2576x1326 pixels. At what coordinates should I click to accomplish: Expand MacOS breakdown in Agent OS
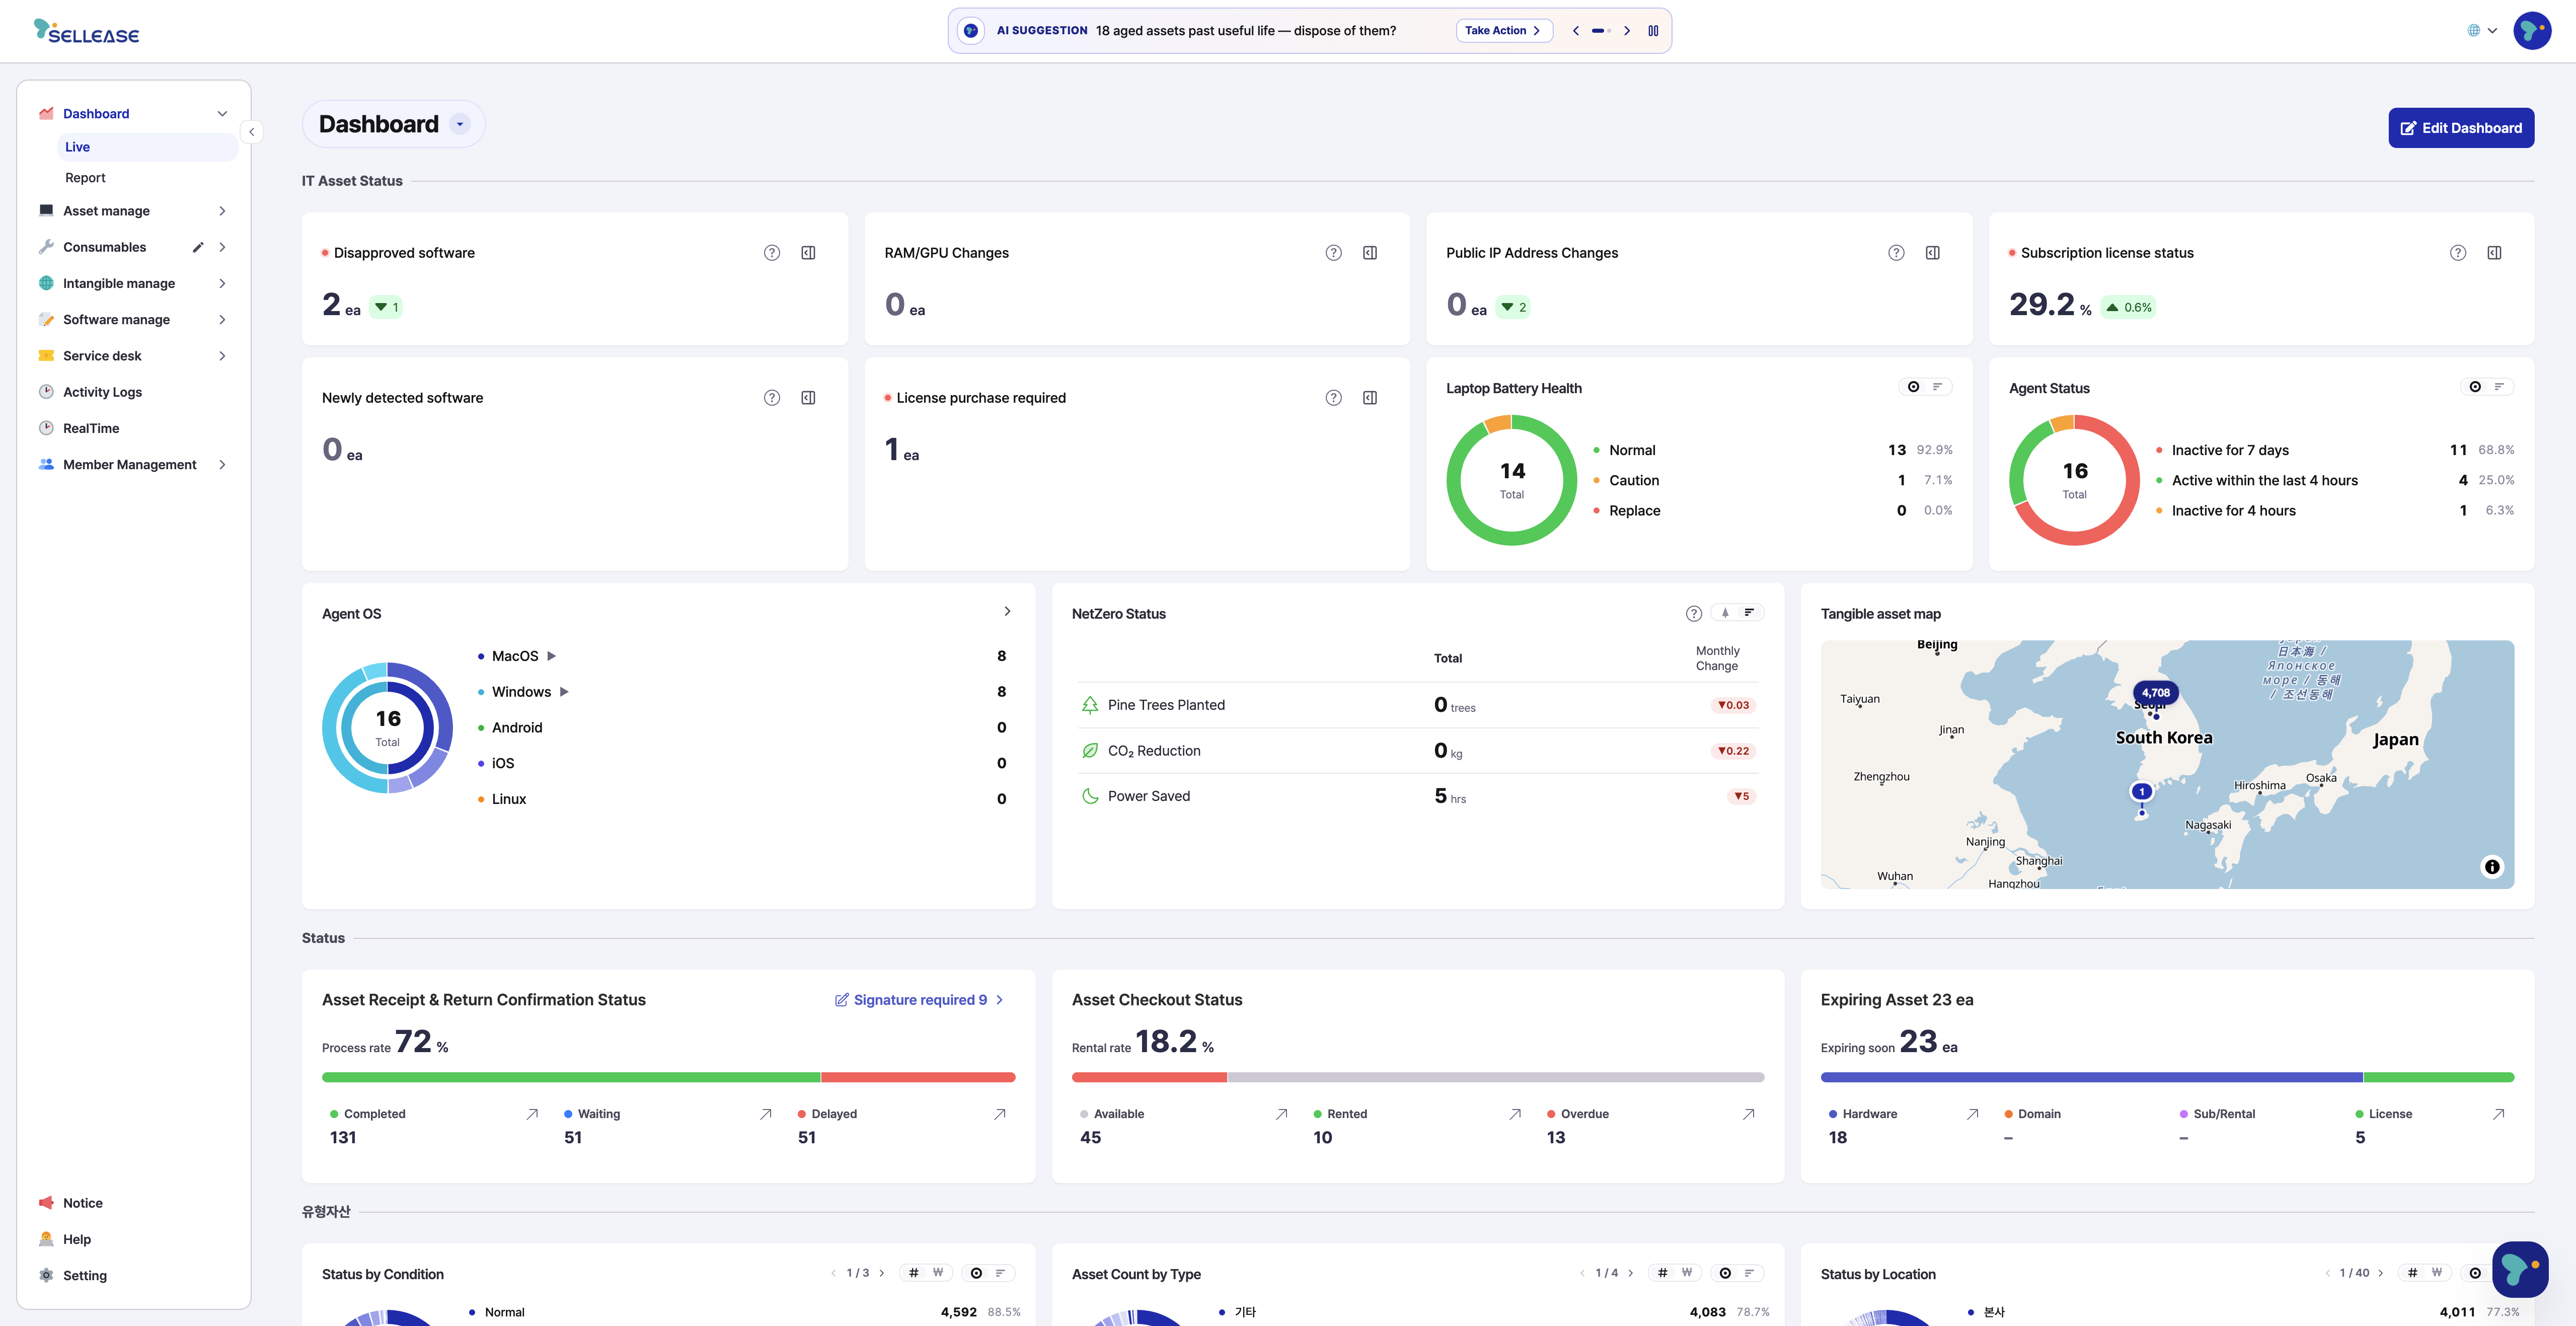point(552,656)
